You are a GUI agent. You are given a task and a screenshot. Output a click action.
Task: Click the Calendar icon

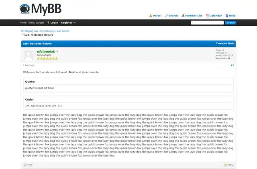coord(207,16)
